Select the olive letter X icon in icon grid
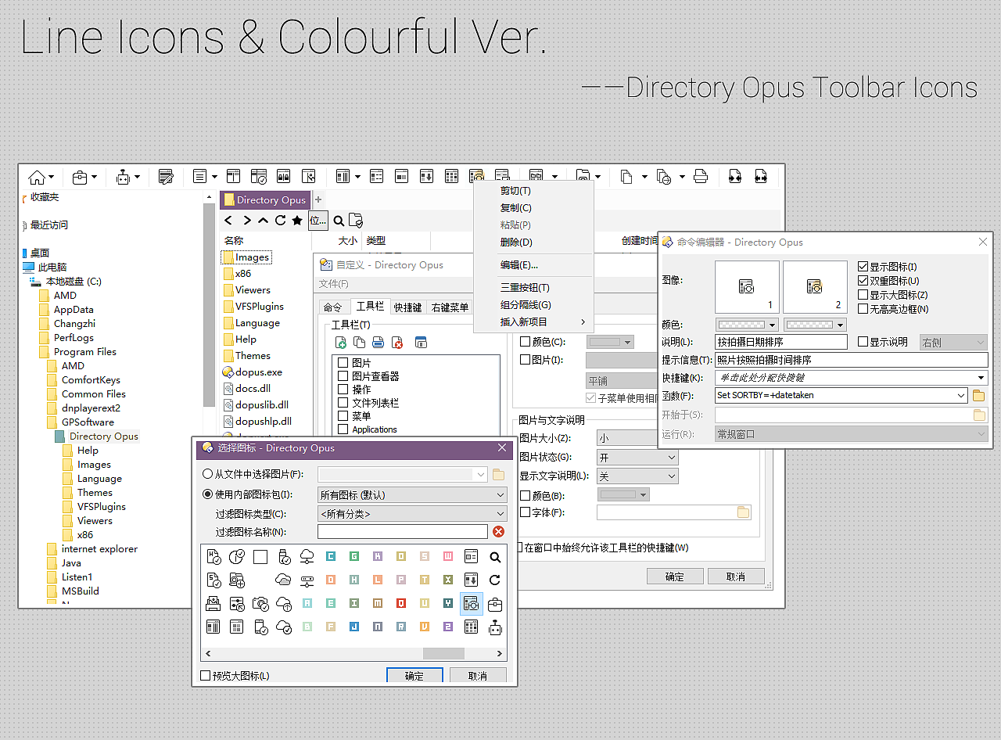The height and width of the screenshot is (740, 1001). (x=448, y=580)
